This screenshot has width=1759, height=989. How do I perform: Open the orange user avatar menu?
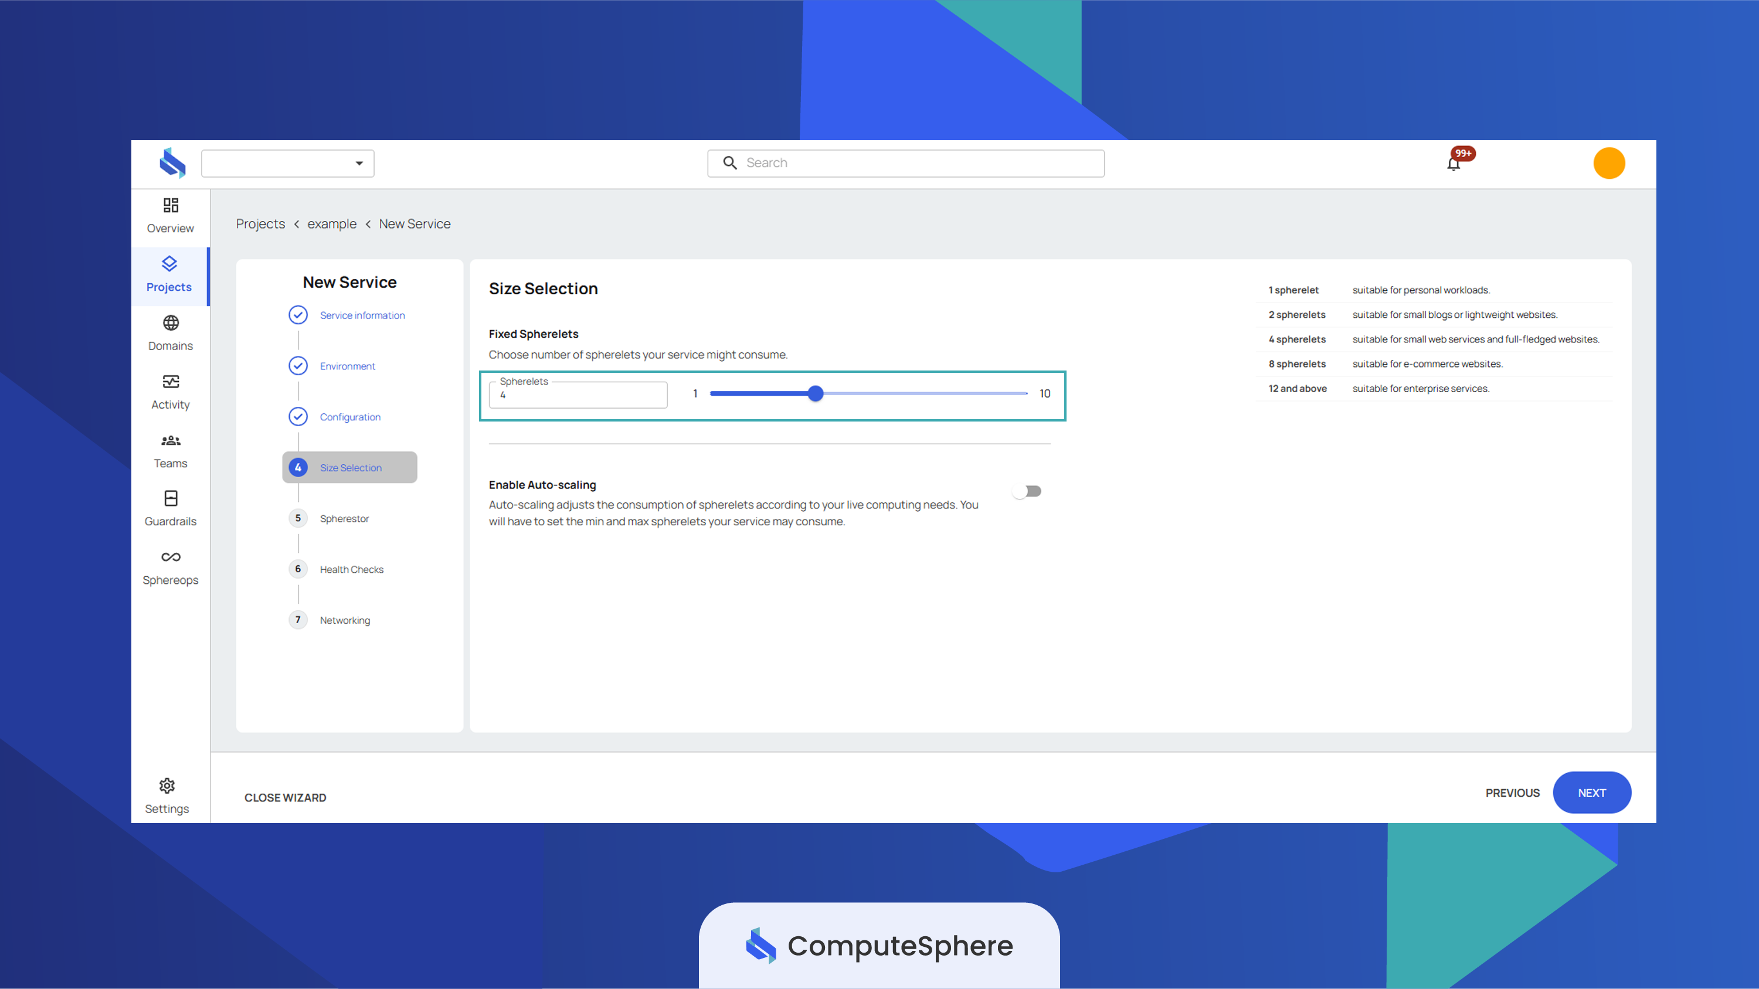[x=1609, y=163]
